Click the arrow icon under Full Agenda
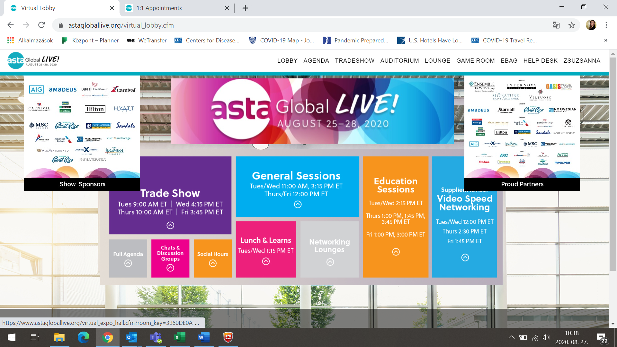This screenshot has height=347, width=617. click(x=128, y=263)
